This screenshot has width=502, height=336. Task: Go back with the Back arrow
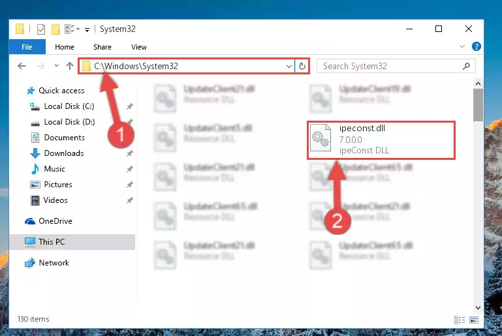(x=22, y=66)
